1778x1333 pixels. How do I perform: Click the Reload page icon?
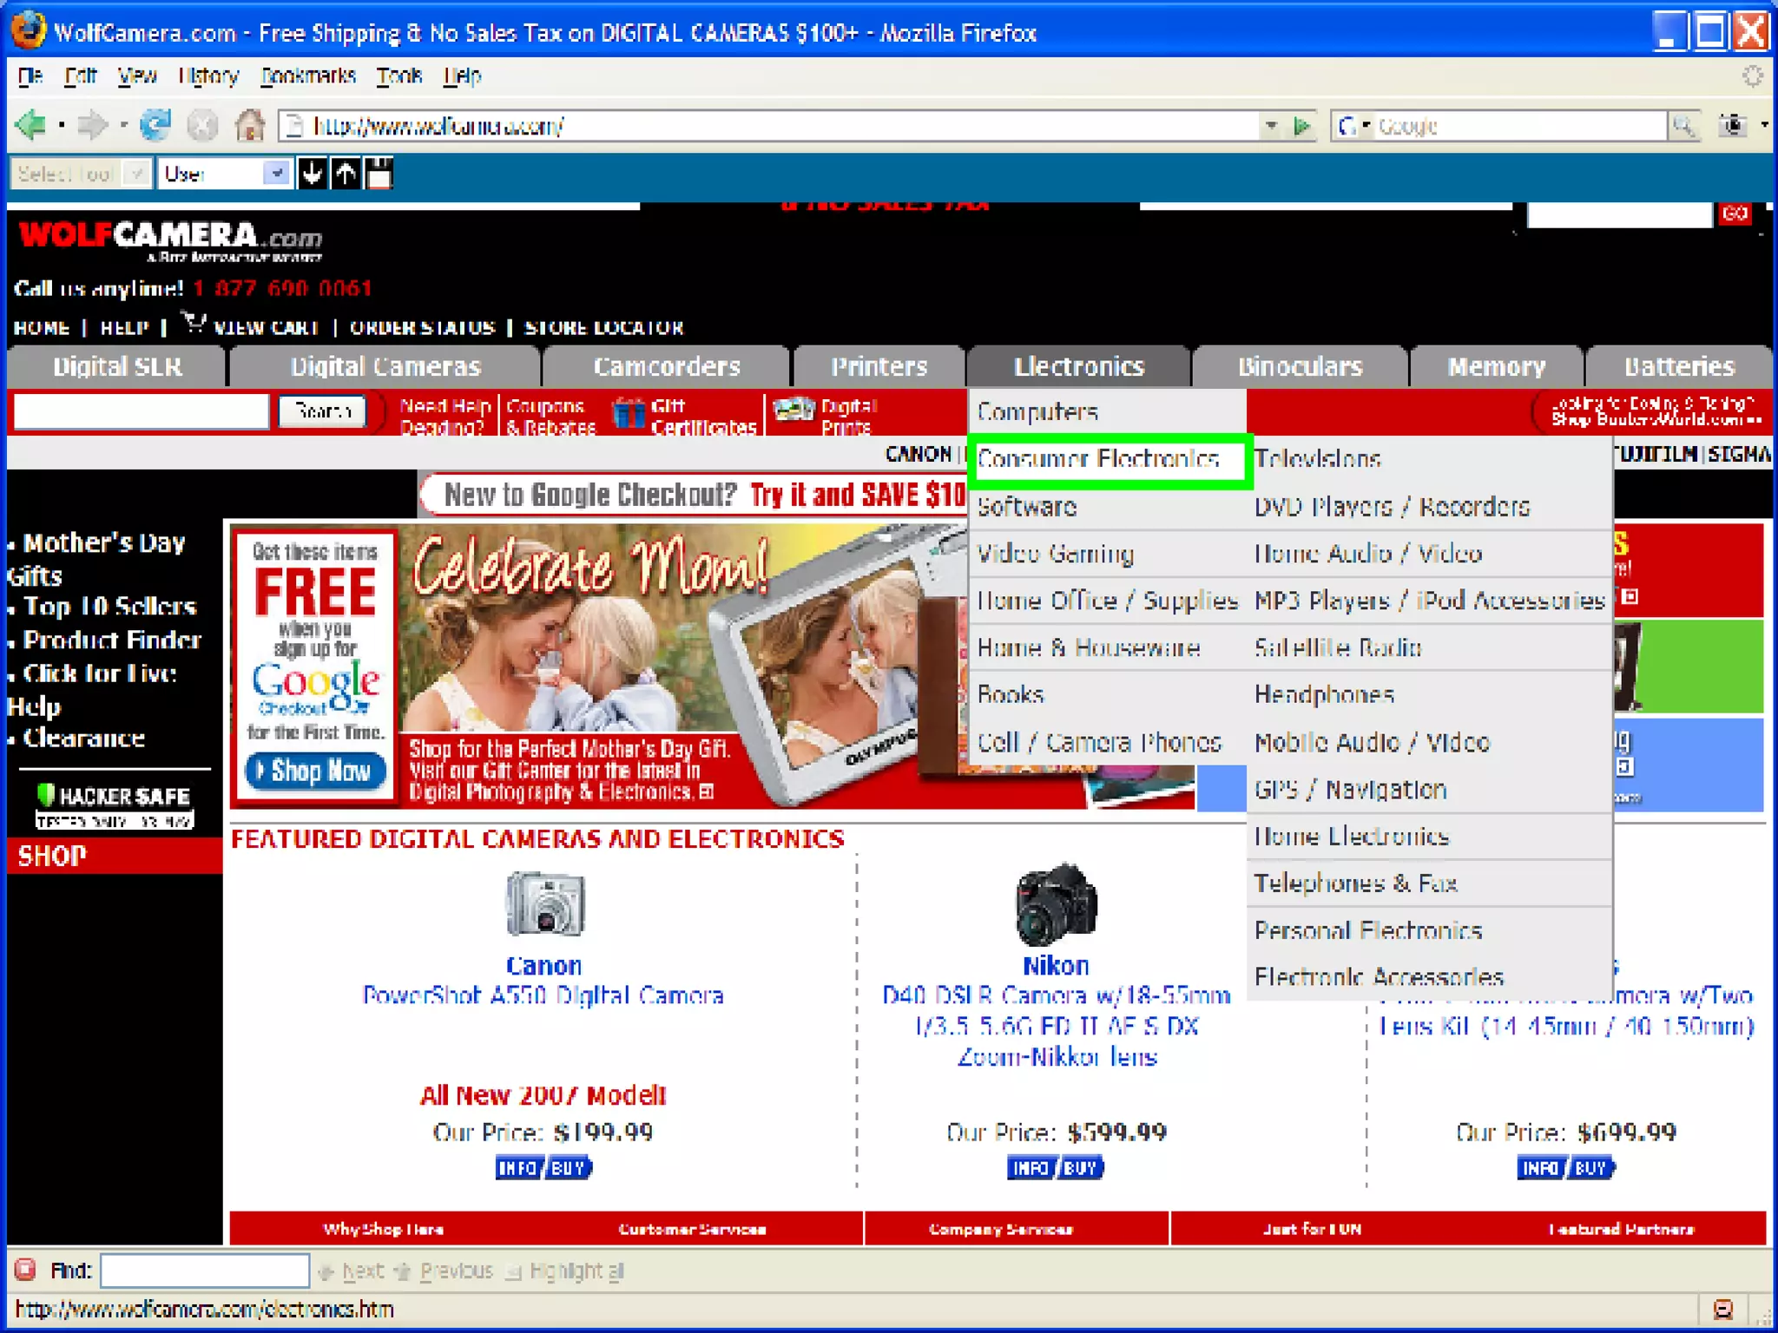click(156, 126)
